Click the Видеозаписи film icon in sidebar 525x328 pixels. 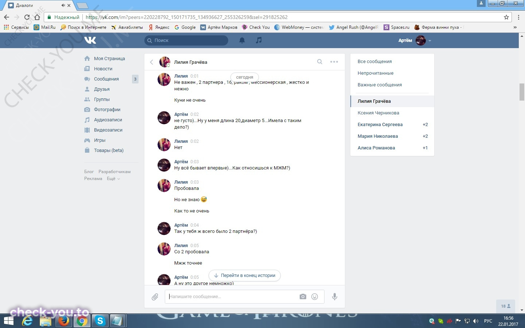(x=87, y=130)
